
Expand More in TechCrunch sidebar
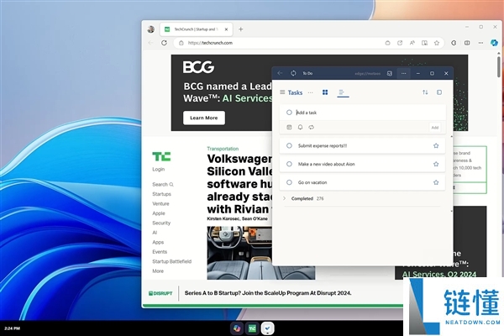point(158,271)
